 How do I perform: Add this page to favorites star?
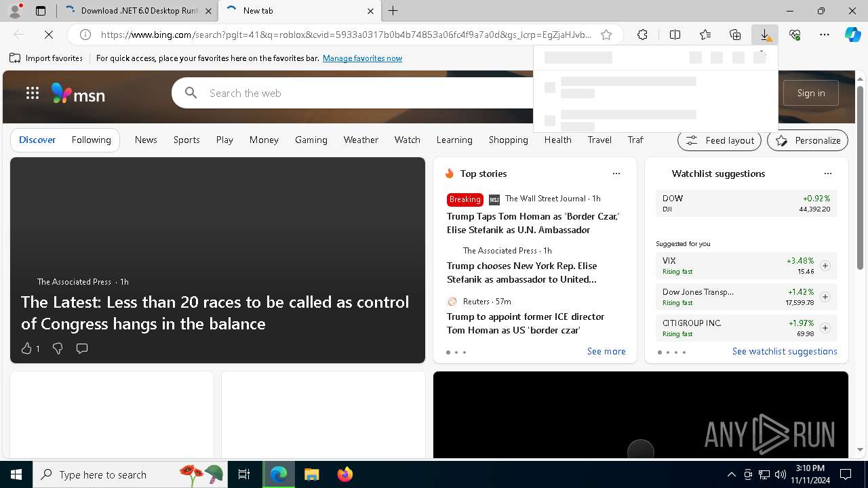click(606, 35)
